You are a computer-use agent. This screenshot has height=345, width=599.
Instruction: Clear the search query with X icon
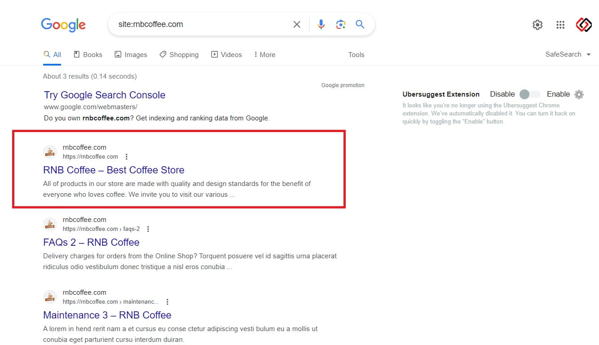297,24
